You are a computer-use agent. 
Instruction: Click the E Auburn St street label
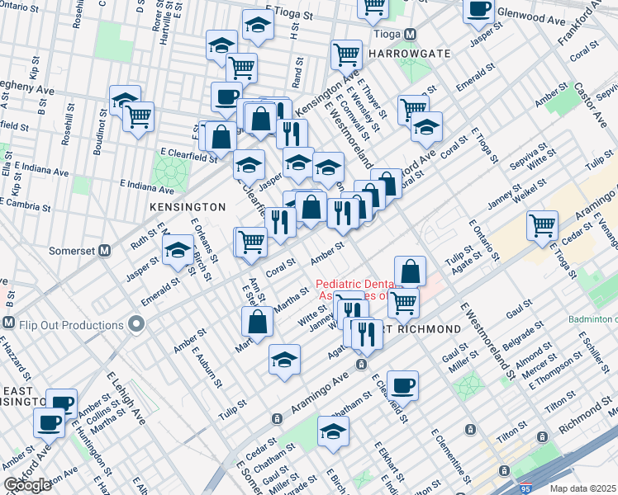(207, 367)
